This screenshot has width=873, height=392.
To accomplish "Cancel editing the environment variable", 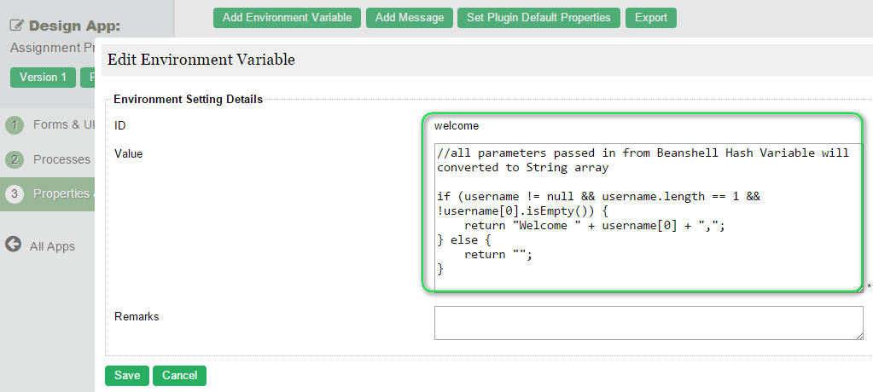I will [179, 375].
